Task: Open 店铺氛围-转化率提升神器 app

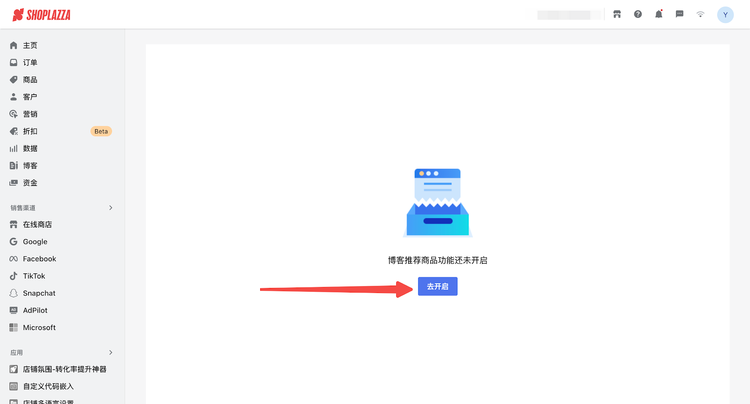Action: (x=65, y=369)
